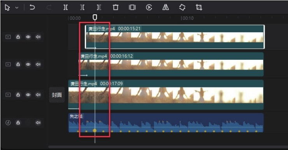Click the reverse playback icon
288x150 pixels.
pyautogui.click(x=149, y=7)
